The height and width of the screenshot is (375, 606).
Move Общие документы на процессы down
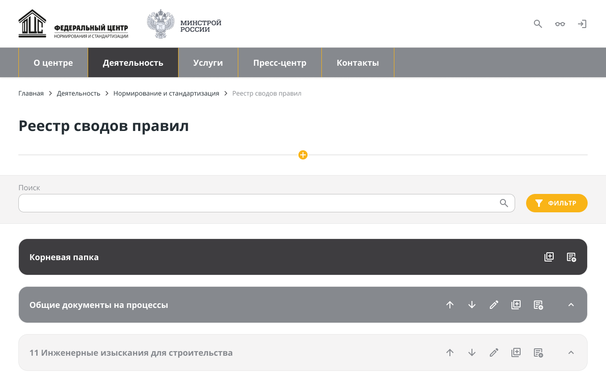click(472, 305)
